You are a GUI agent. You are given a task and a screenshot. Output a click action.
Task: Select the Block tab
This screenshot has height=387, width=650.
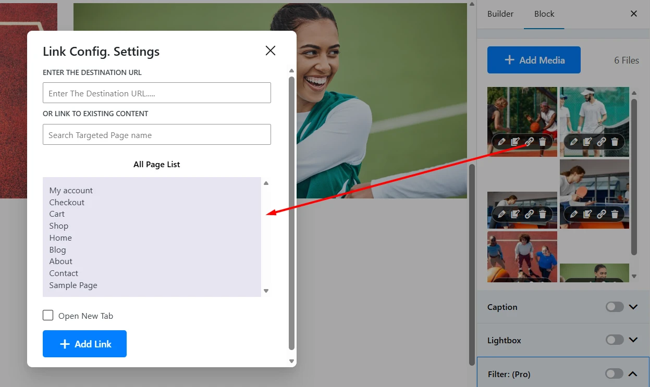pos(544,14)
